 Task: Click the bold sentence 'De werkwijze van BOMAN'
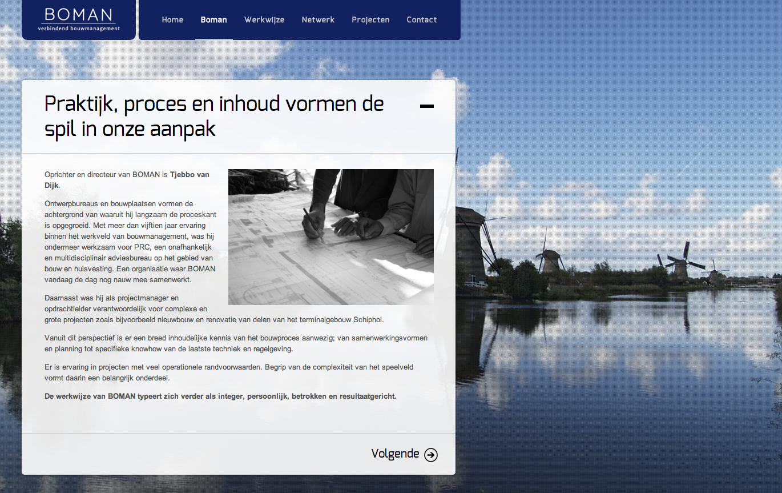point(220,396)
